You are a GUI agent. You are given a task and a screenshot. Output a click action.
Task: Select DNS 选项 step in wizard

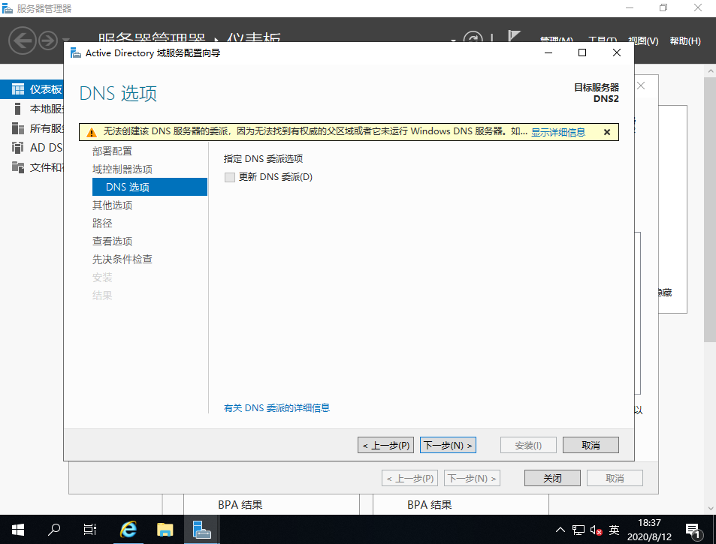coord(150,187)
